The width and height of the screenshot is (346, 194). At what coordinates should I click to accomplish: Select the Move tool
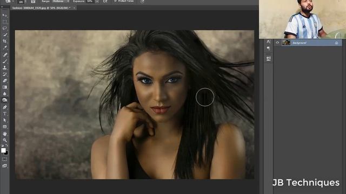[5, 16]
